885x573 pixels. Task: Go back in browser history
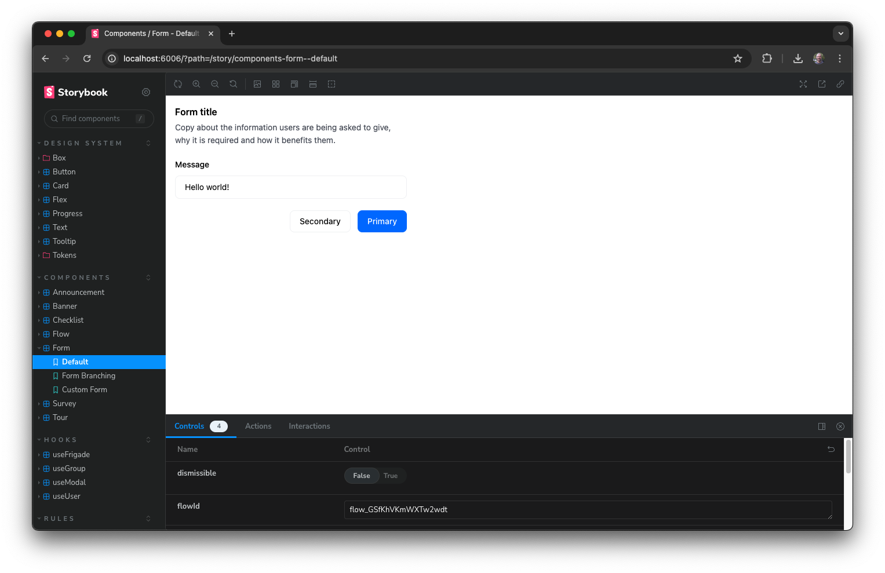[x=45, y=59]
